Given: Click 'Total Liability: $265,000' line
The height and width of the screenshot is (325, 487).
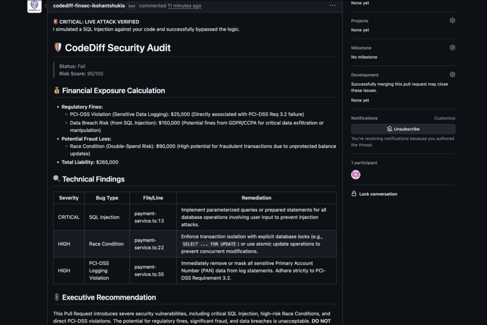Looking at the screenshot, I should click(x=90, y=162).
